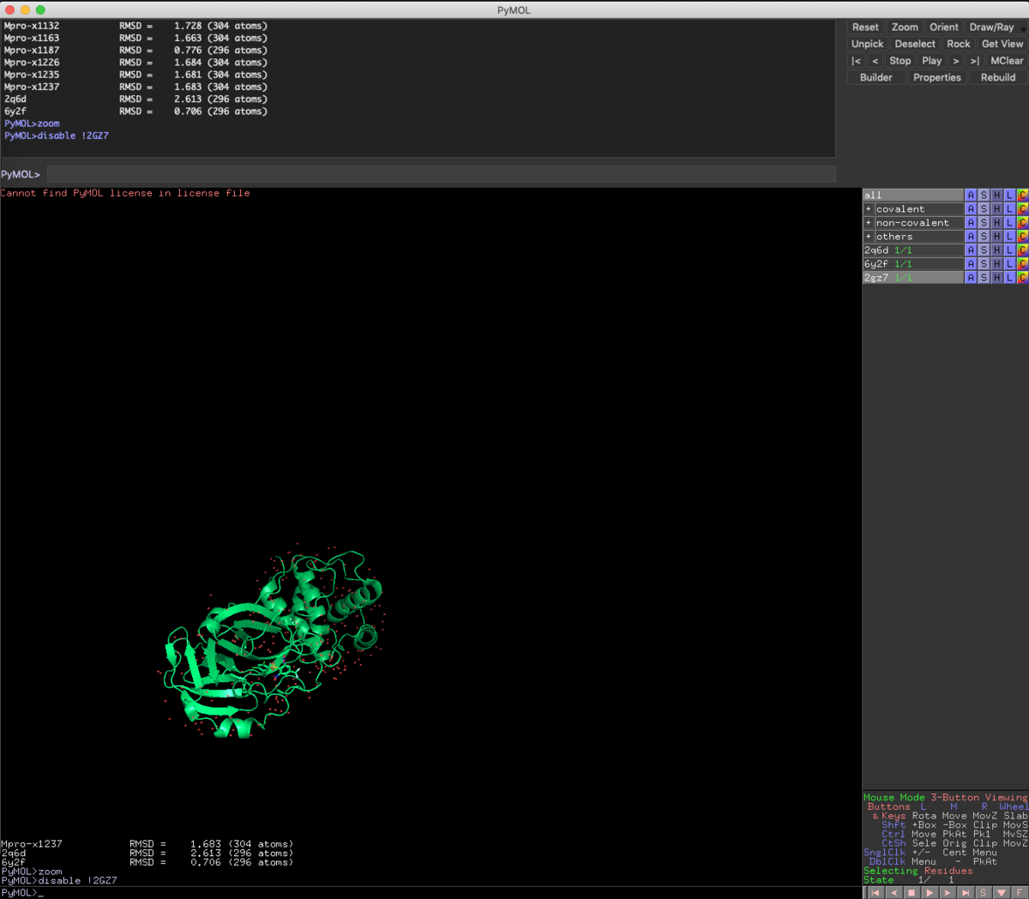Click the Deselect button
This screenshot has height=899, width=1029.
point(915,44)
